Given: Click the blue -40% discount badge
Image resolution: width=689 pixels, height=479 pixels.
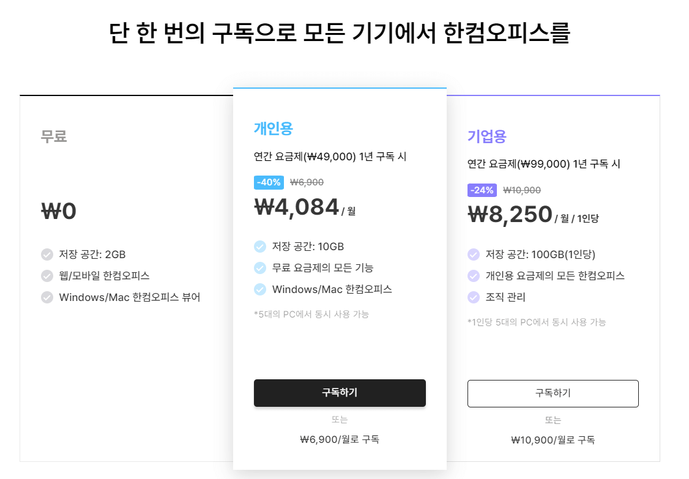Looking at the screenshot, I should pyautogui.click(x=269, y=182).
